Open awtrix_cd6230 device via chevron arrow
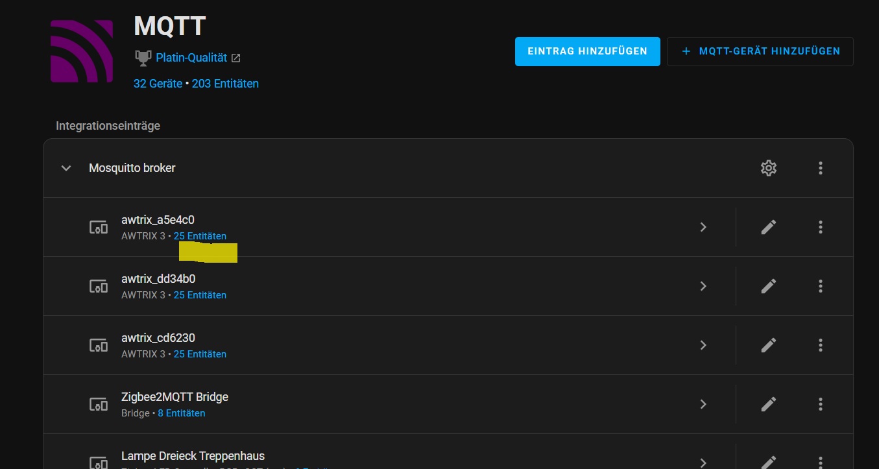This screenshot has height=469, width=879. pyautogui.click(x=703, y=345)
